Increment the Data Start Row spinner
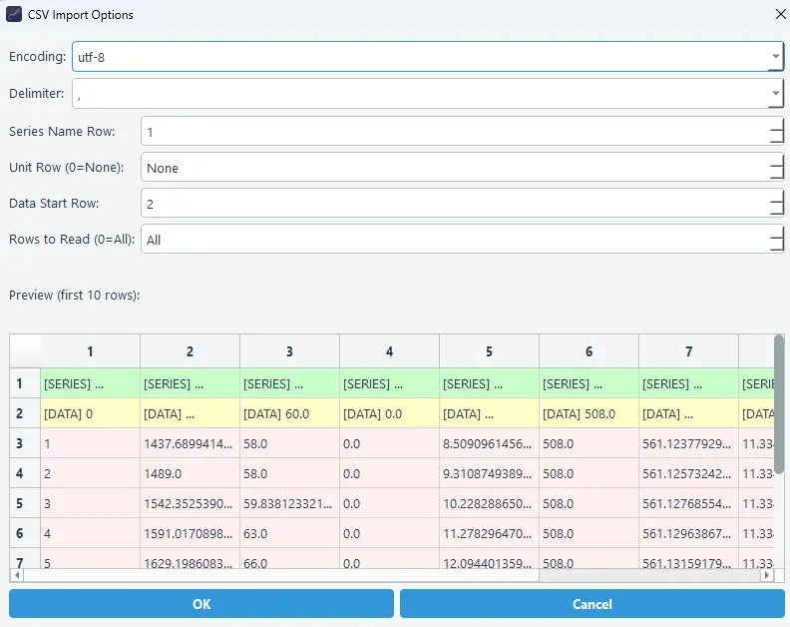Image resolution: width=790 pixels, height=627 pixels. (776, 196)
